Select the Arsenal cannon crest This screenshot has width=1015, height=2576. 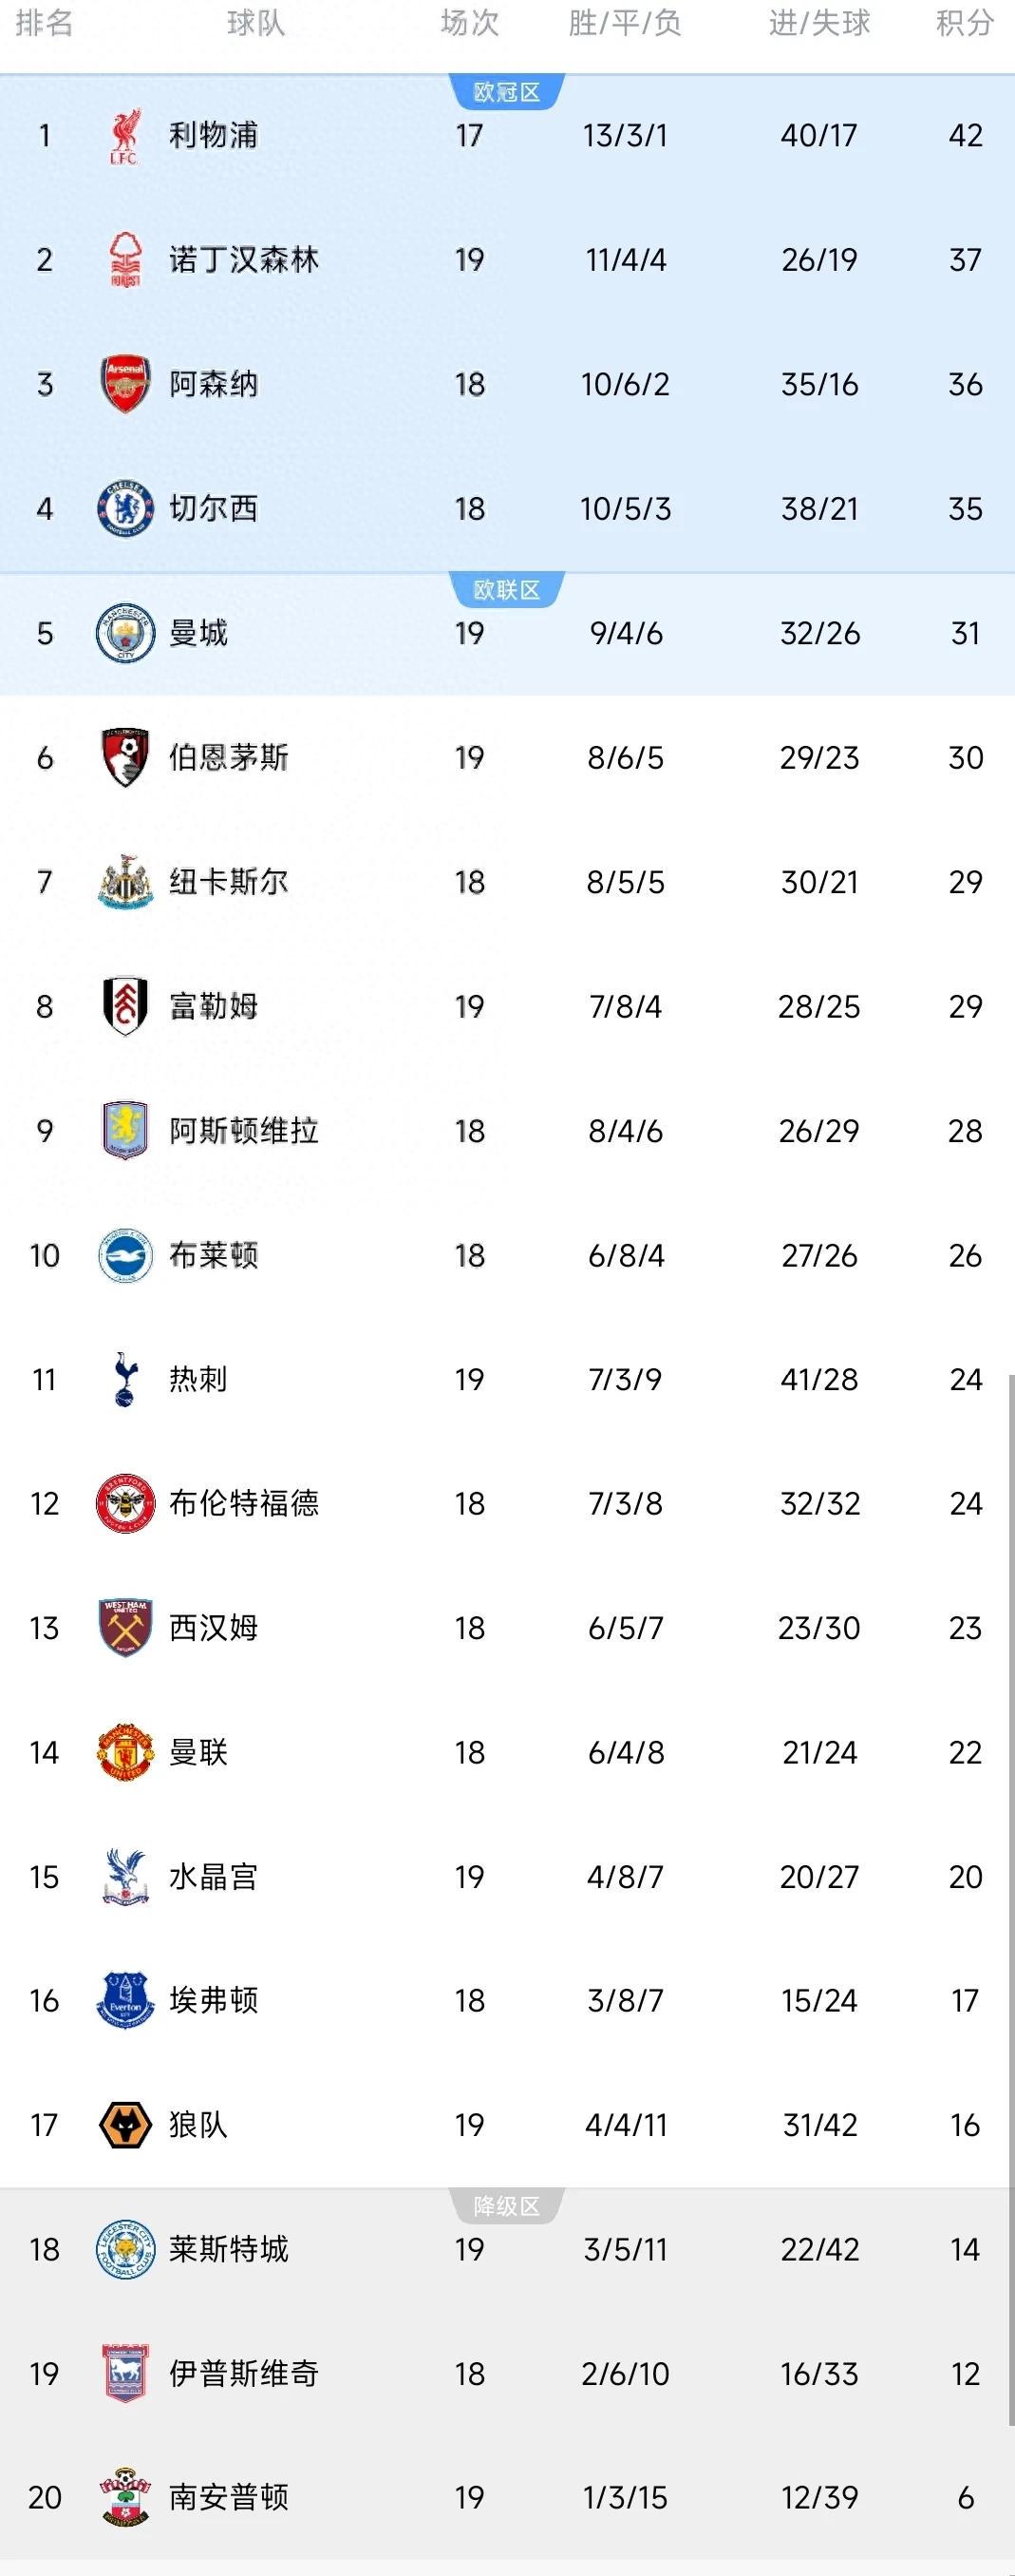coord(125,384)
